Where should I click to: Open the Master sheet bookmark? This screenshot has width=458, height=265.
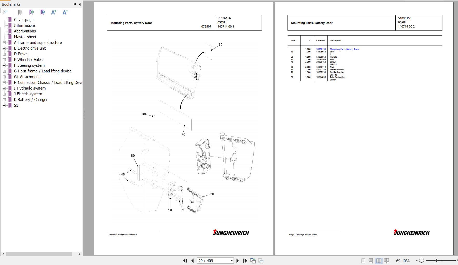(x=25, y=37)
